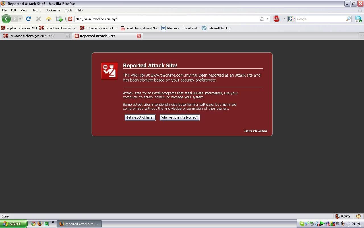Click into the Google search box
This screenshot has width=364, height=228.
[321, 19]
